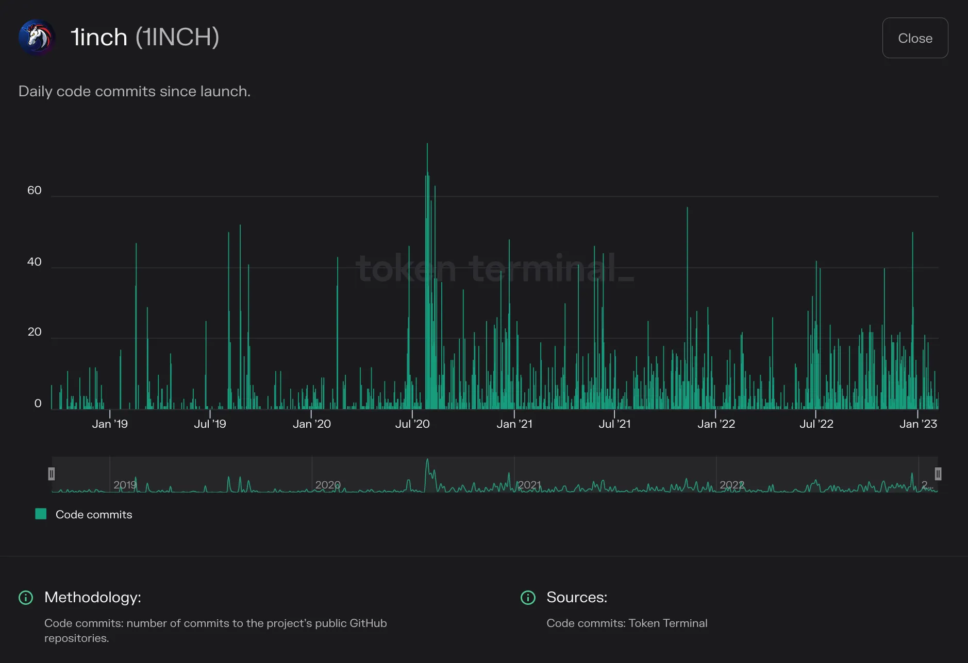
Task: Click the Jan '21 axis label
Action: (x=514, y=424)
